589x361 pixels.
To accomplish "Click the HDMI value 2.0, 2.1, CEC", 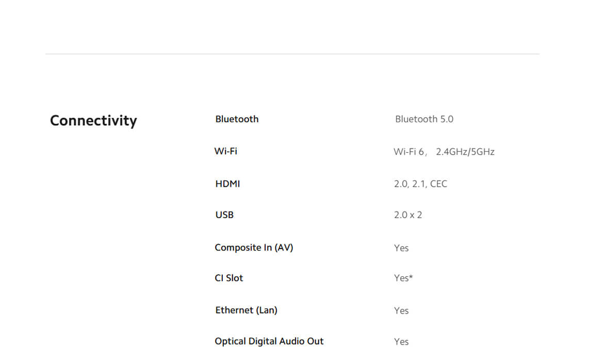I will (420, 184).
